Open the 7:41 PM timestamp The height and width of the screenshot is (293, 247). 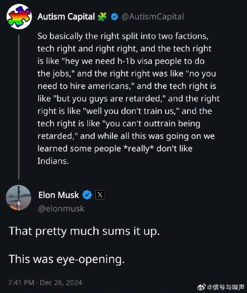[x=21, y=282]
